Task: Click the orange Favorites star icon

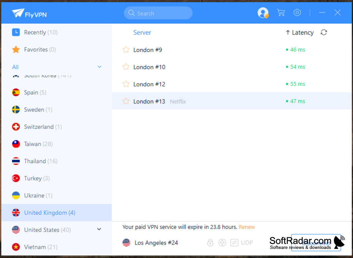Action: coord(16,49)
